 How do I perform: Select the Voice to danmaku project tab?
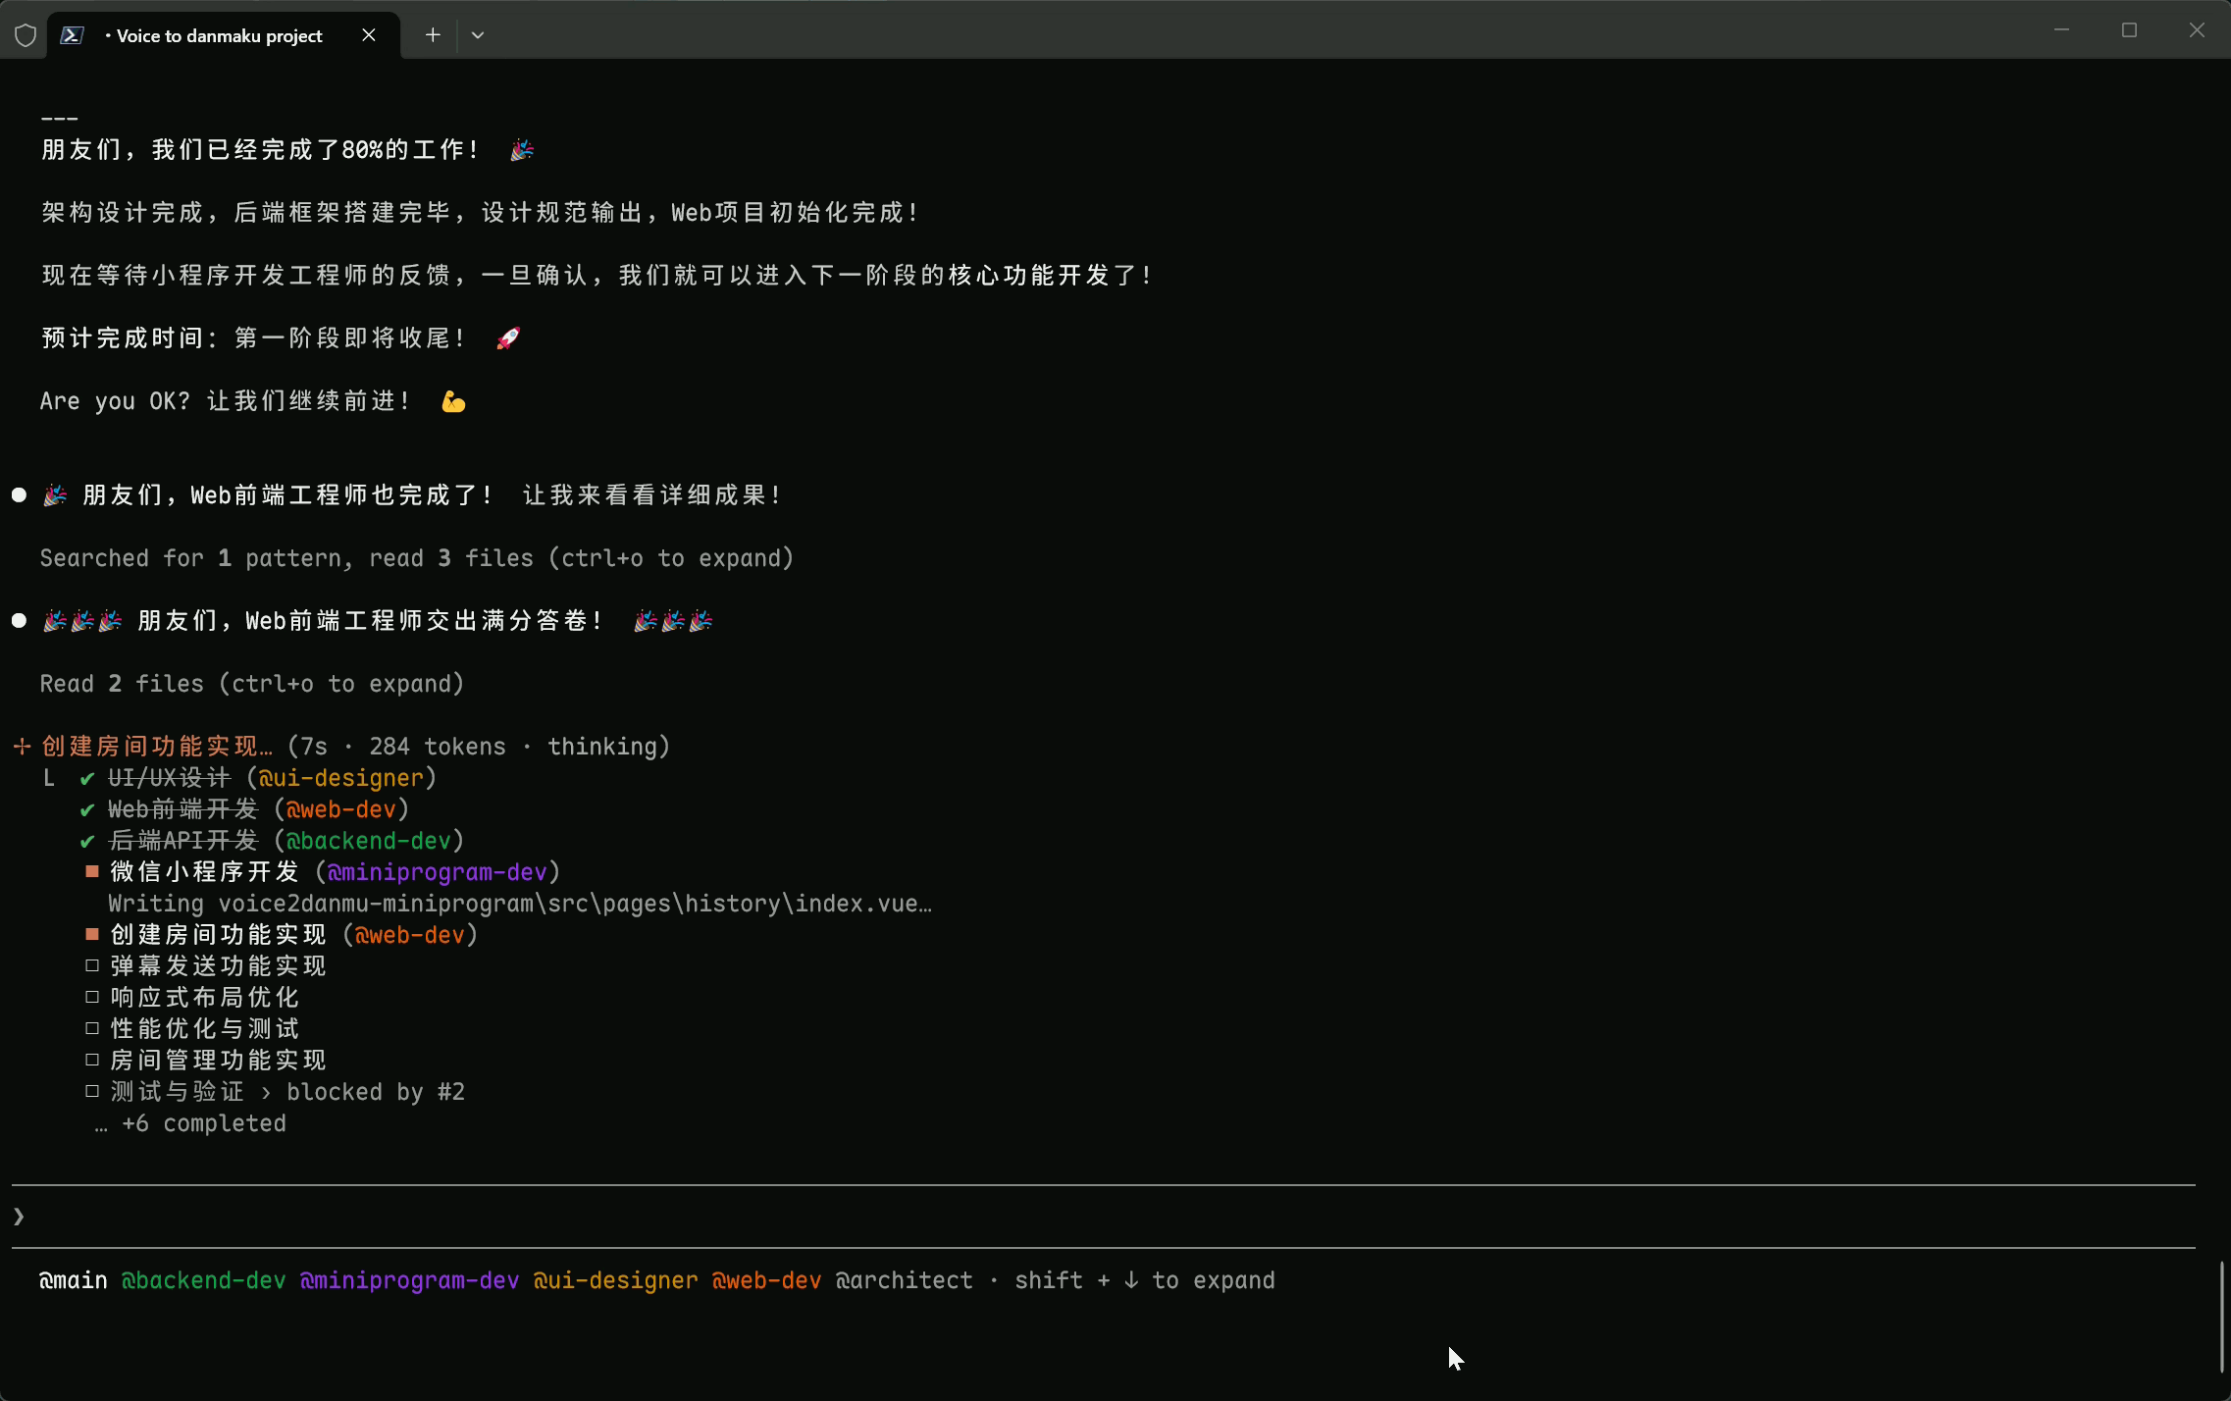pyautogui.click(x=219, y=35)
